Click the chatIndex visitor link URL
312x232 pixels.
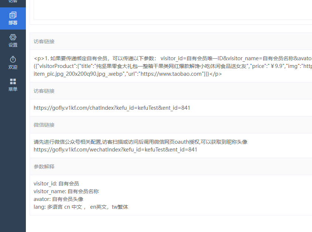pos(112,108)
